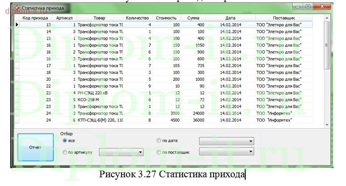Click the sum cell 1050

click(193, 45)
